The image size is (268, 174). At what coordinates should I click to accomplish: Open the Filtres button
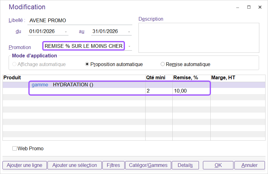tap(113, 165)
